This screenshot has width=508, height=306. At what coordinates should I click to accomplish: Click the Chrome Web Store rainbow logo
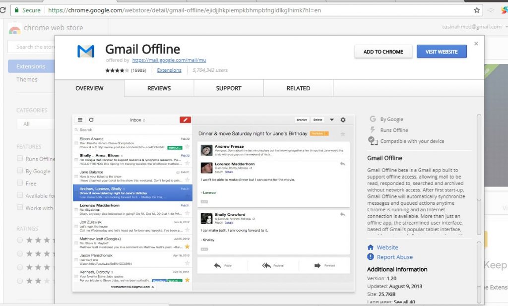click(x=14, y=28)
